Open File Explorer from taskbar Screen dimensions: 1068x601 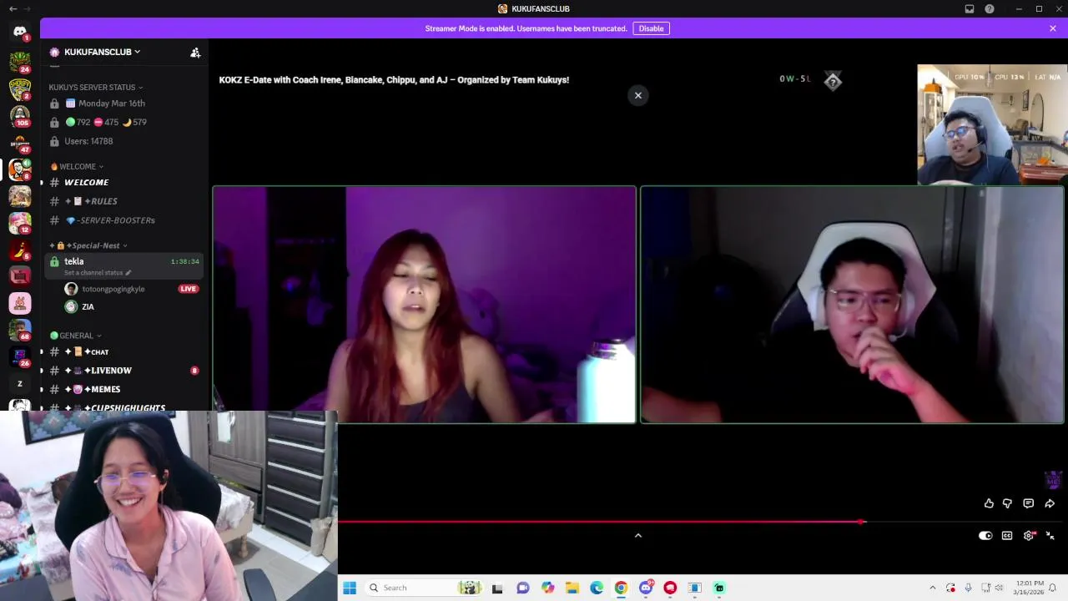click(x=572, y=588)
